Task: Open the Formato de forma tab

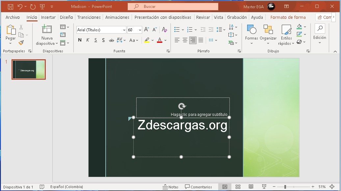Action: (288, 17)
